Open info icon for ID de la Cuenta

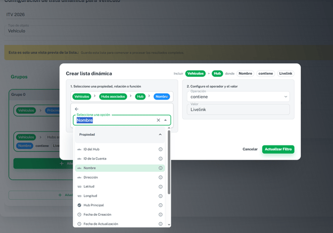point(161,159)
